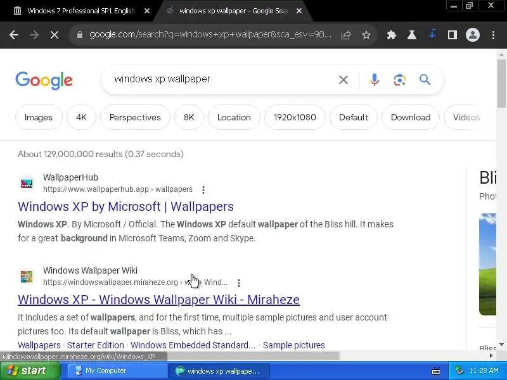This screenshot has width=507, height=380.
Task: Close the Windows 7 Professional tab
Action: coord(147,11)
